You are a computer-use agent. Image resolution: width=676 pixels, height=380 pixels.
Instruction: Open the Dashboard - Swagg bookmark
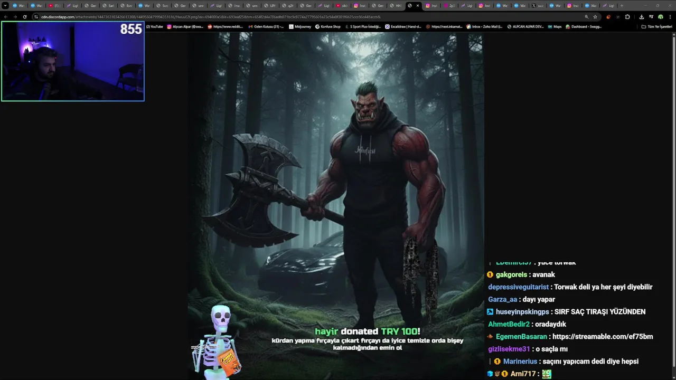coord(583,26)
